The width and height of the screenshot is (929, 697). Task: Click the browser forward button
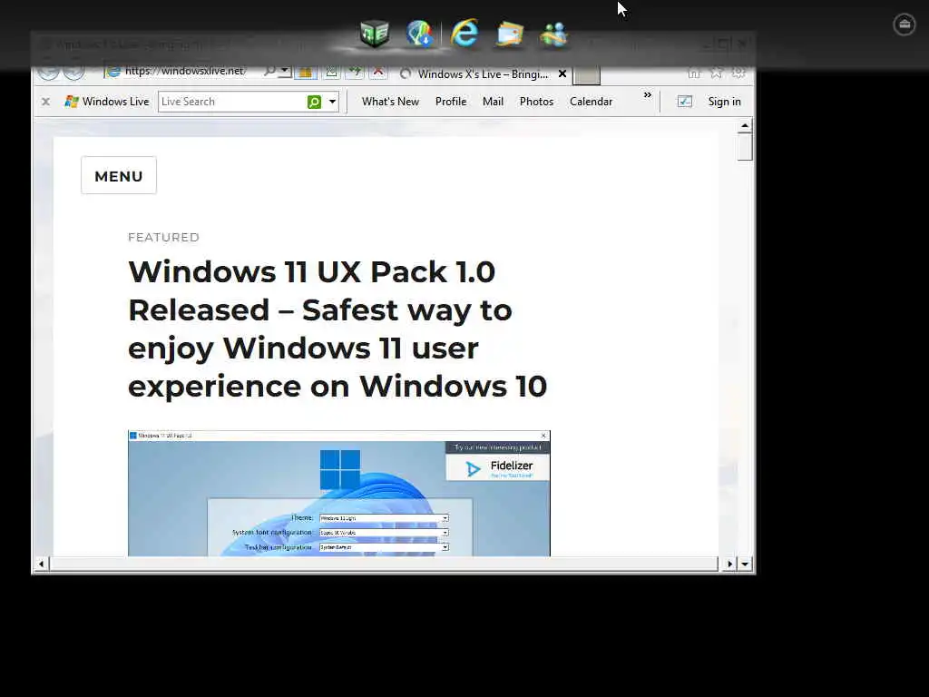point(74,71)
